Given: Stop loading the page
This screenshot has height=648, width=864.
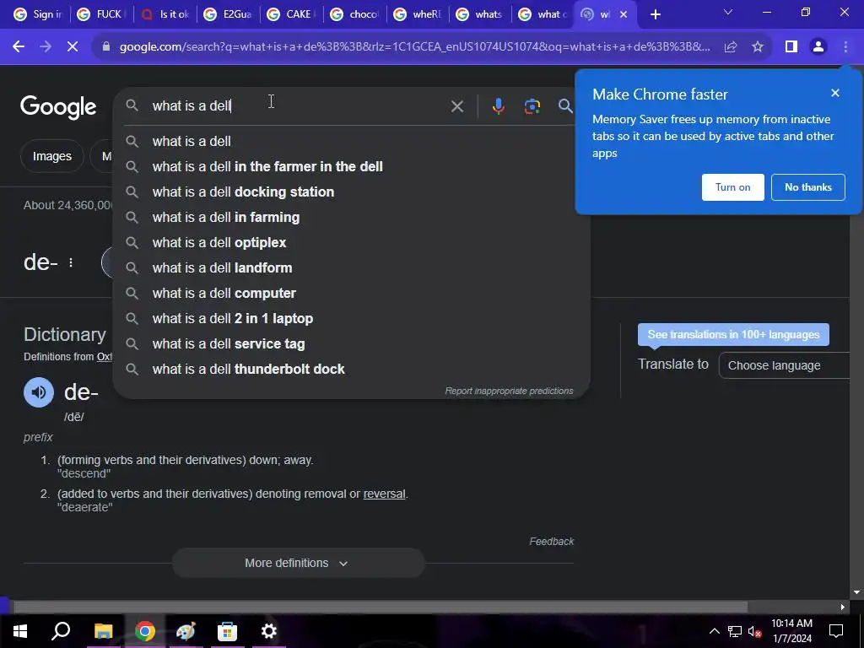Looking at the screenshot, I should coord(73,47).
